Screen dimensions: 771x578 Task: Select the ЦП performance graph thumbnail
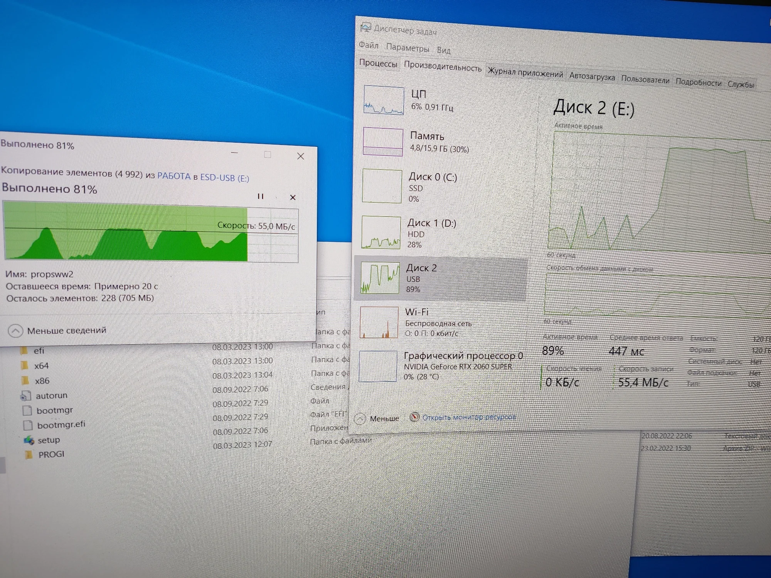point(384,100)
